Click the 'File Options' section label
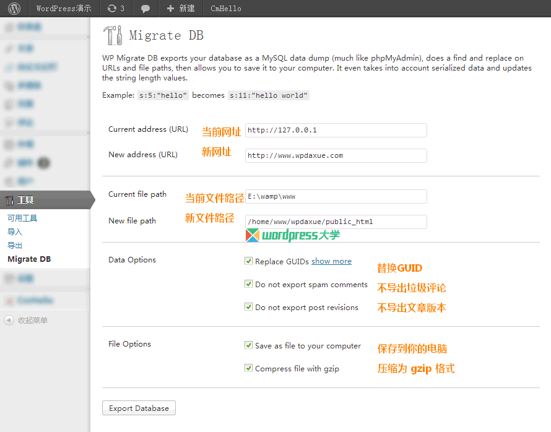551x432 pixels. pos(129,344)
